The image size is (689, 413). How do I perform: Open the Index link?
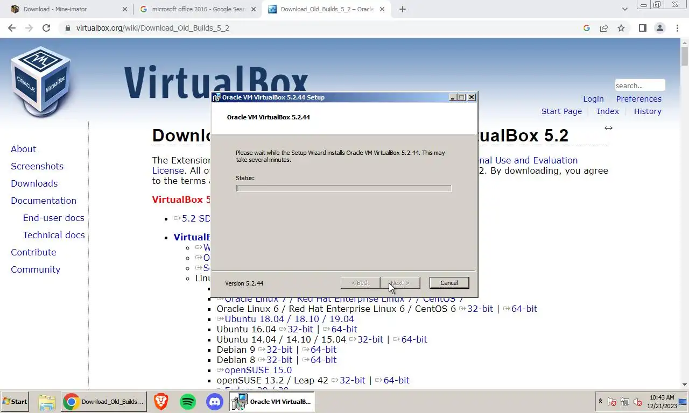608,111
